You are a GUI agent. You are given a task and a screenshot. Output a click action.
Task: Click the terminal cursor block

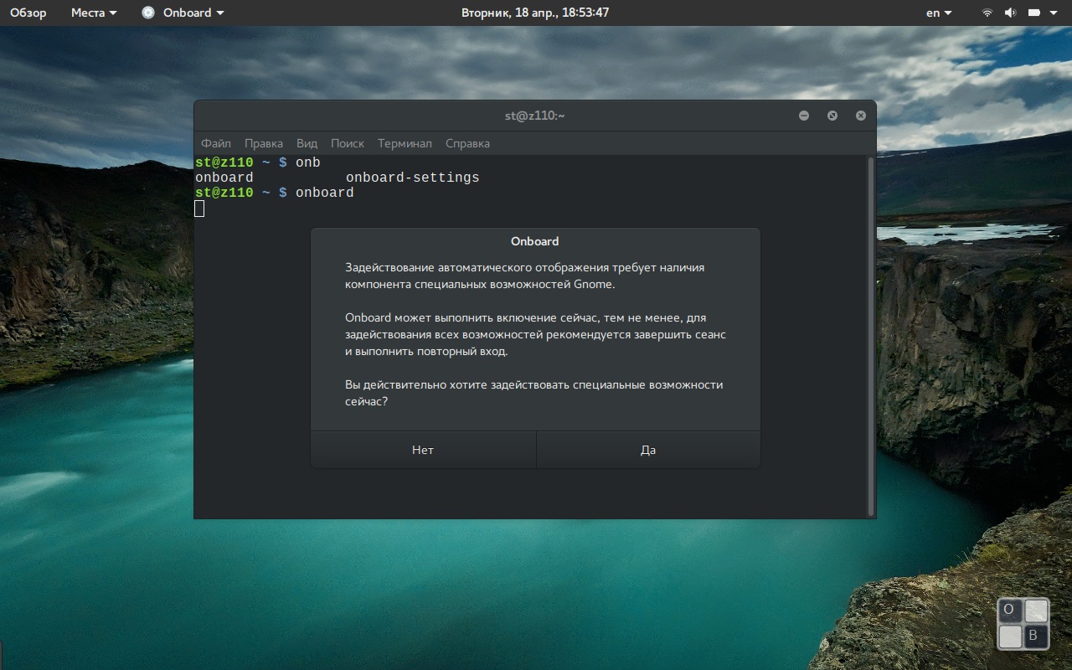(199, 209)
